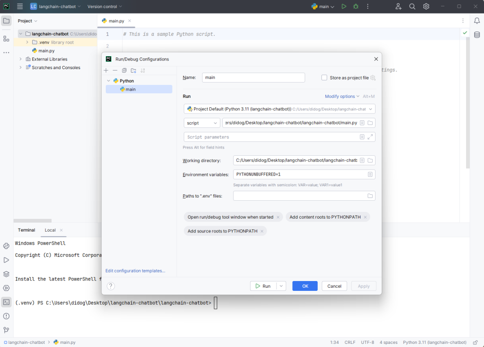This screenshot has height=347, width=484.
Task: Open the Run tool window icon
Action: click(6, 260)
